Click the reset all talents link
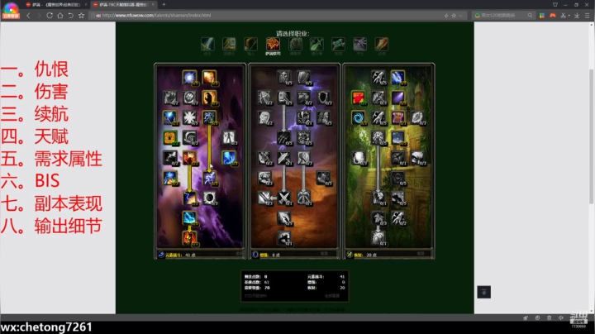 (x=332, y=295)
